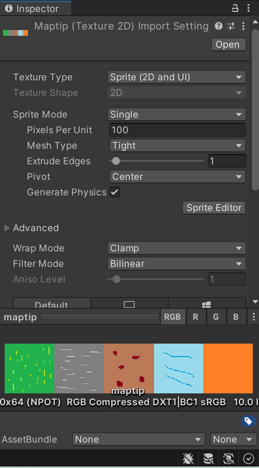Toggle the R channel preview button

195,317
